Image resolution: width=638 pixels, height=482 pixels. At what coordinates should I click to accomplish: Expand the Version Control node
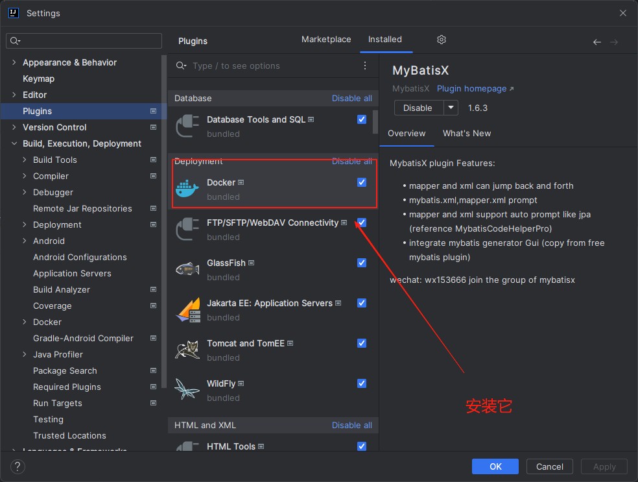(14, 127)
